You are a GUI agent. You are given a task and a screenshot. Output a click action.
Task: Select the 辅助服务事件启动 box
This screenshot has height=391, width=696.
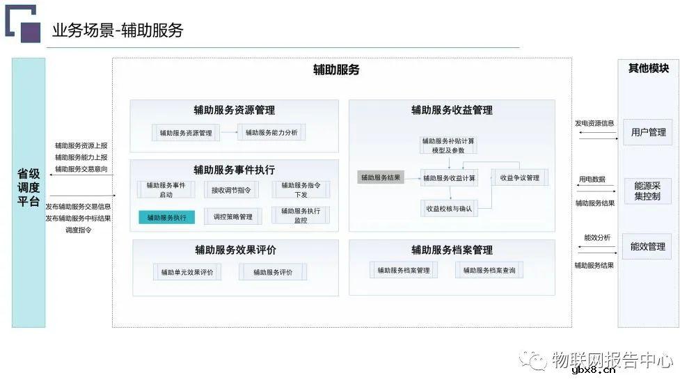pos(166,189)
